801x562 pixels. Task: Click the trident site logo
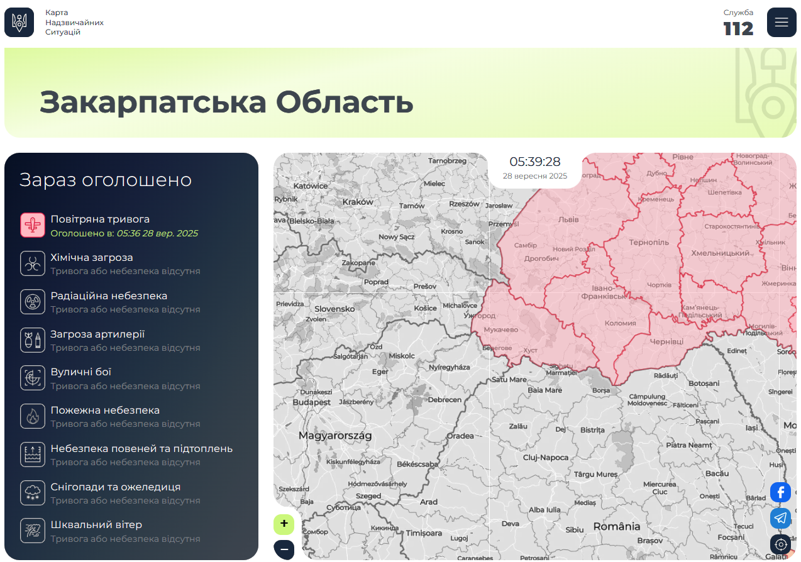19,23
